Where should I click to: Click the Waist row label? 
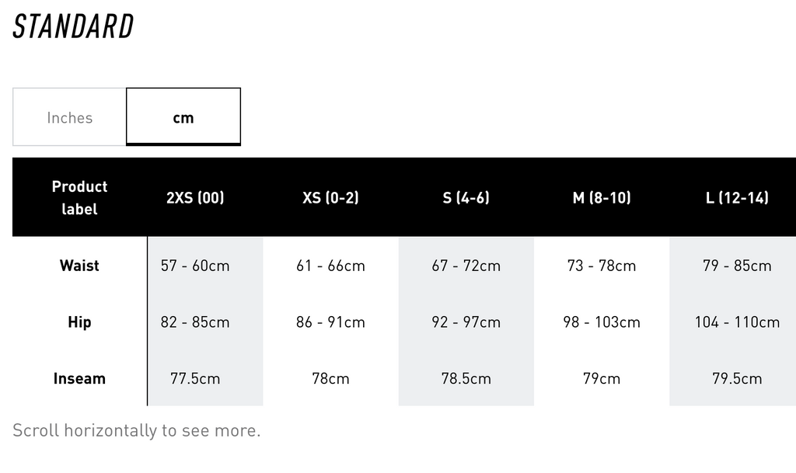(x=79, y=266)
